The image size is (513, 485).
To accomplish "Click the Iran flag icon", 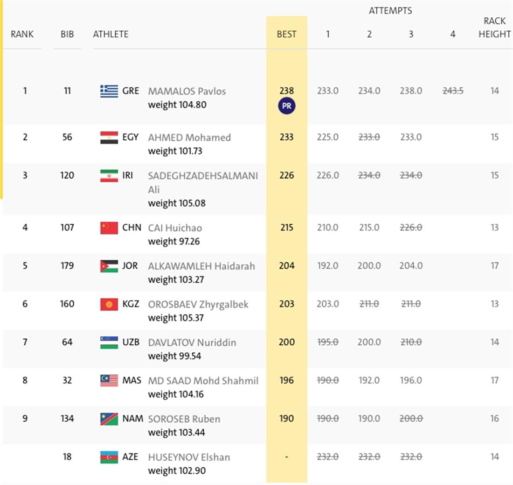I will click(x=109, y=176).
